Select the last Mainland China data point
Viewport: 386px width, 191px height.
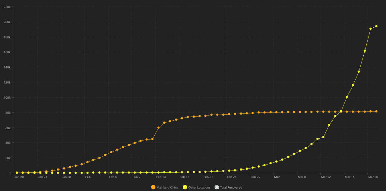coord(376,111)
